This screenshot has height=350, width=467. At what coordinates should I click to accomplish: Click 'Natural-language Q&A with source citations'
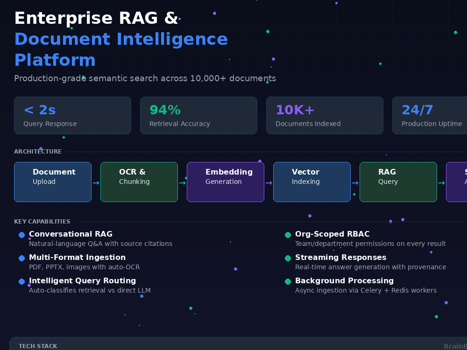pos(101,244)
